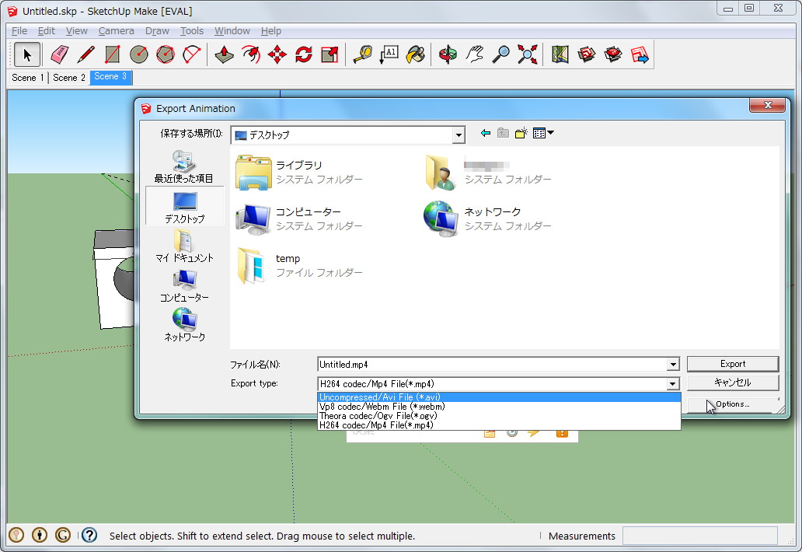This screenshot has width=802, height=552.
Task: Open the Camera menu
Action: (116, 30)
